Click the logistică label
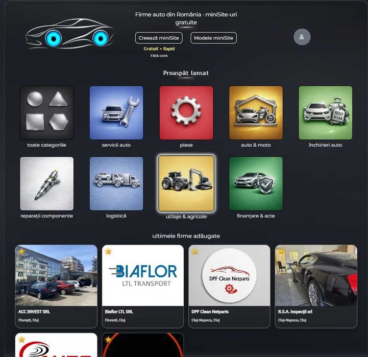 [x=116, y=216]
